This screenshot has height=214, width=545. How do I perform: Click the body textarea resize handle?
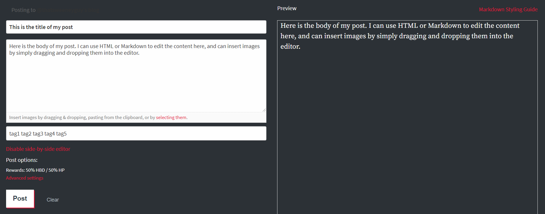coord(264,110)
